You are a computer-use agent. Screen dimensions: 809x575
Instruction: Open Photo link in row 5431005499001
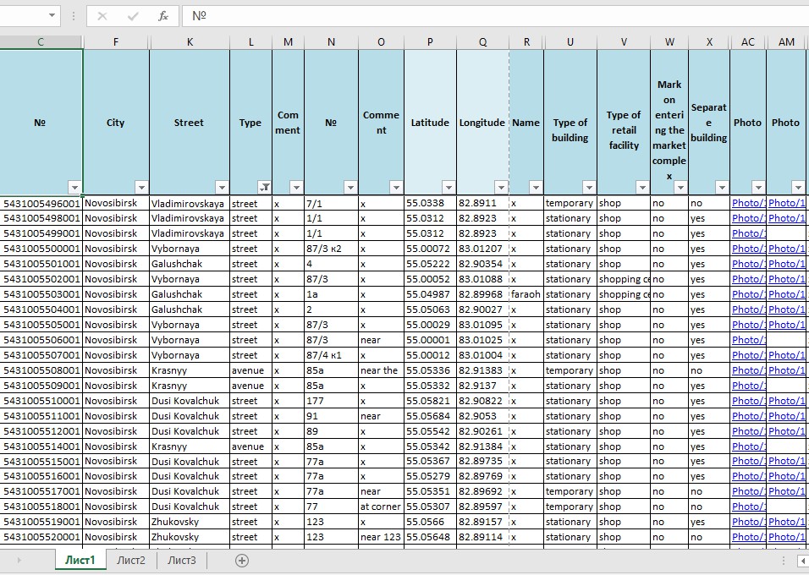coord(748,233)
